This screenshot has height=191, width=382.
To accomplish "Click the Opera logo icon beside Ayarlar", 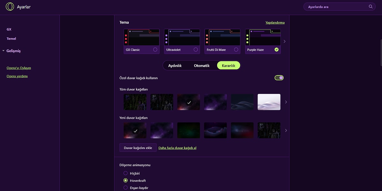I will 10,7.
